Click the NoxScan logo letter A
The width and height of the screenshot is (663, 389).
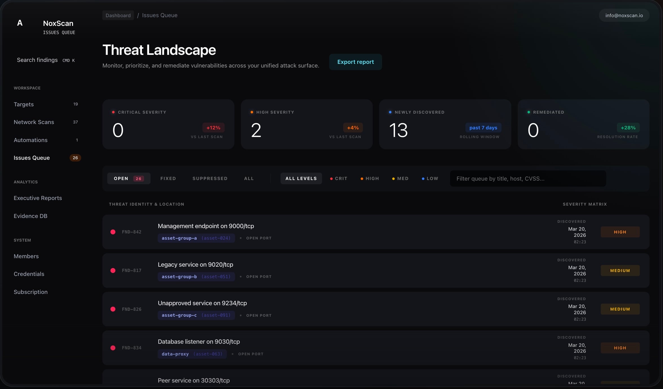point(20,23)
